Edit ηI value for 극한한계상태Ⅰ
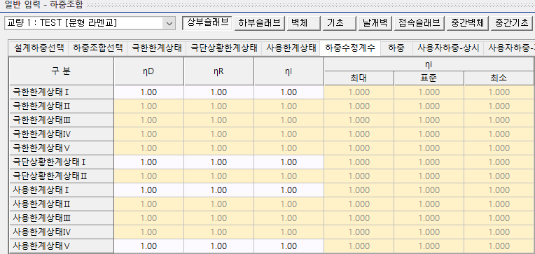 point(289,92)
